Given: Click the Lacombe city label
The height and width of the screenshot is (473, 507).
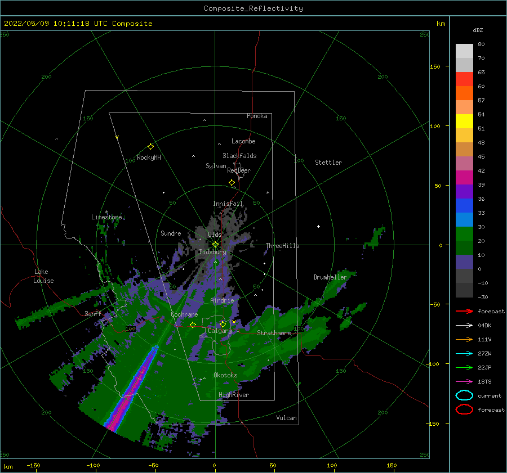Looking at the screenshot, I should (x=243, y=141).
